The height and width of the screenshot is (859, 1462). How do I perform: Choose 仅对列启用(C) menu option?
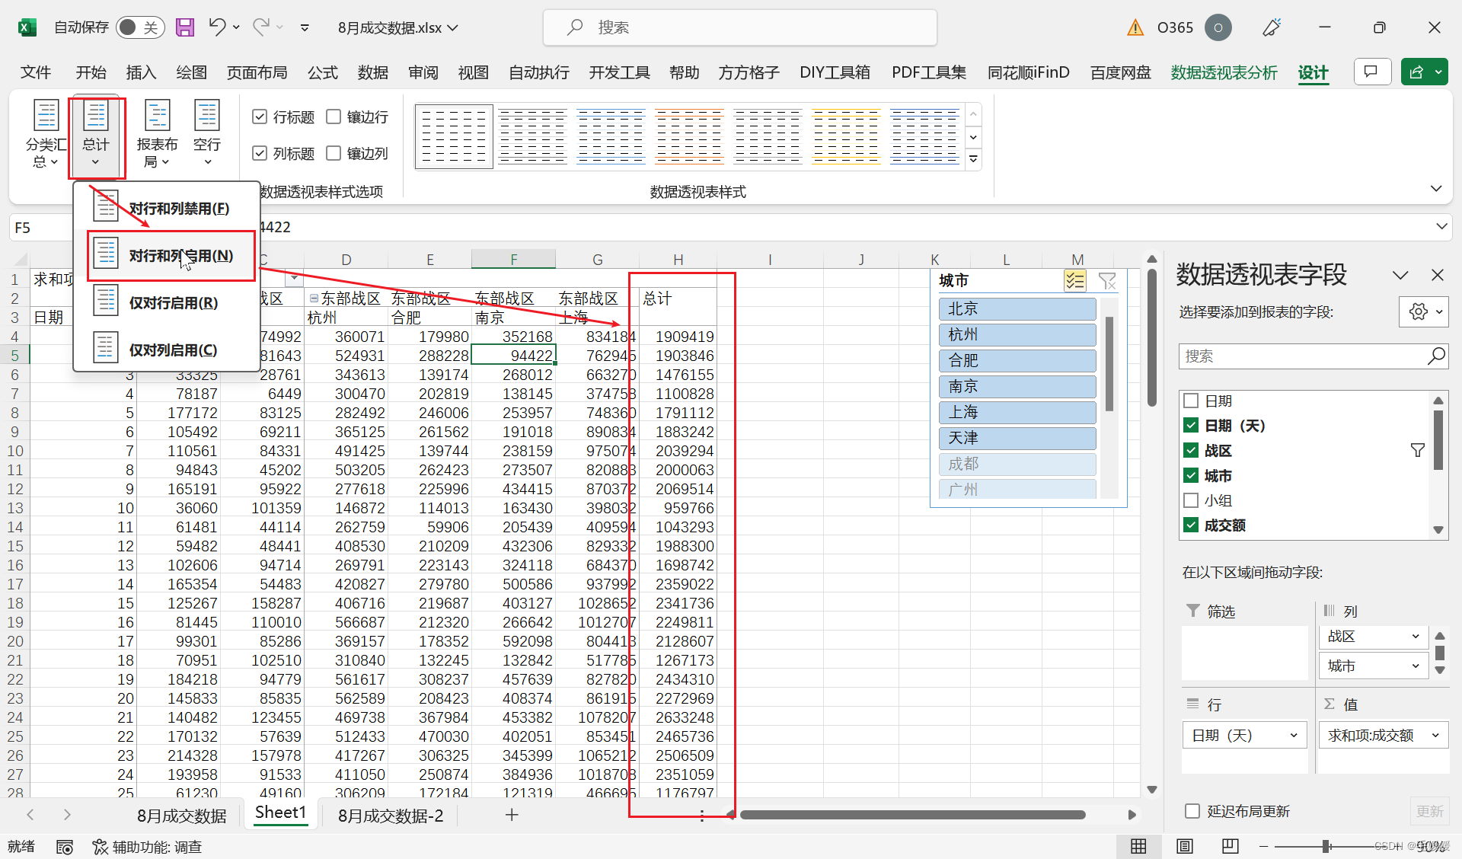167,350
